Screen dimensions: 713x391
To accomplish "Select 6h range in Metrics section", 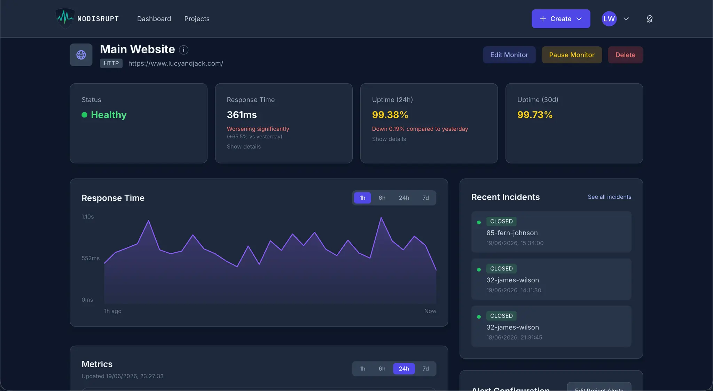I will click(382, 369).
